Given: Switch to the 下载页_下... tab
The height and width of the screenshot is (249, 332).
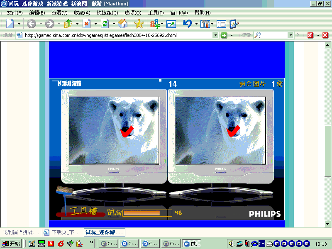Looking at the screenshot, I should [x=63, y=232].
